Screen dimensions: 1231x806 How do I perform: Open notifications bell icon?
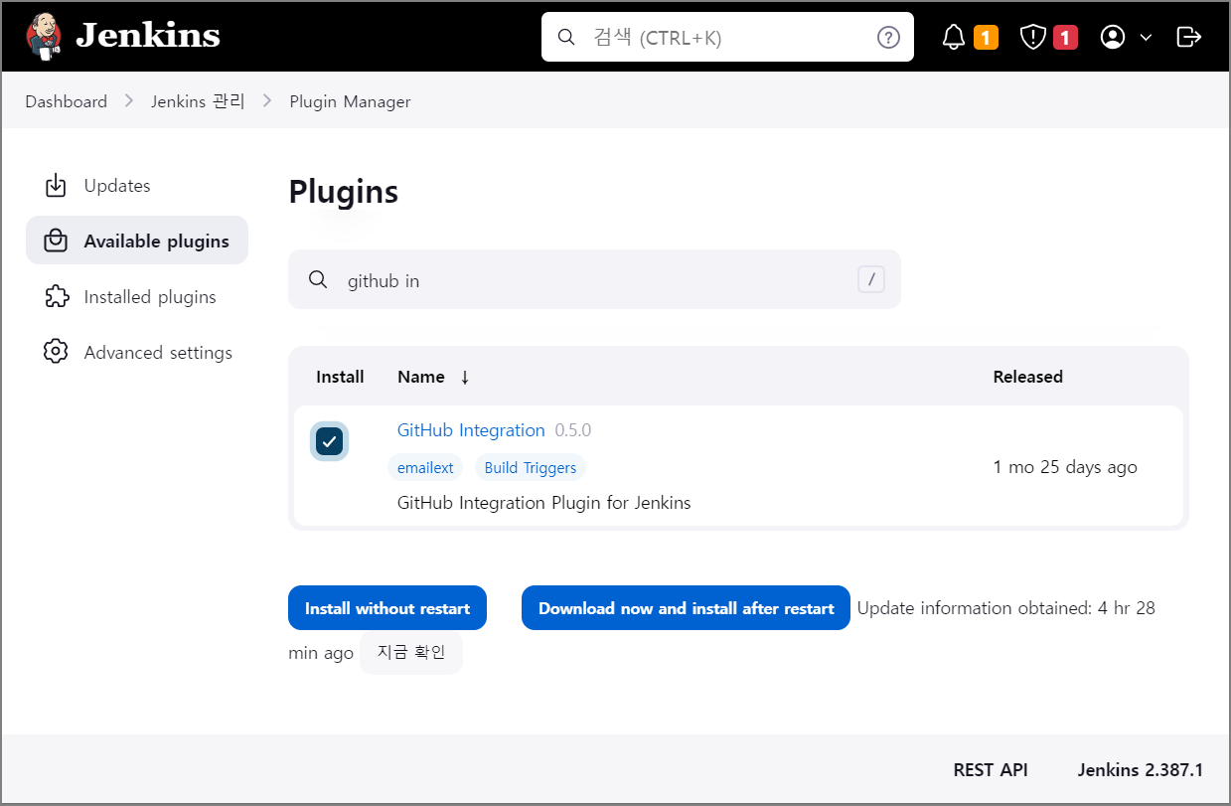(x=954, y=38)
